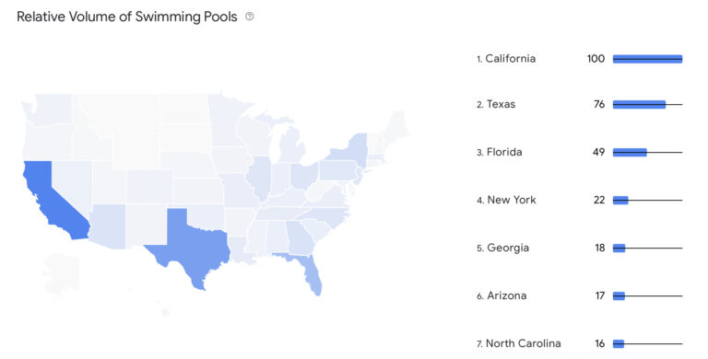
Task: Click California's value bar showing 100
Action: click(x=647, y=59)
